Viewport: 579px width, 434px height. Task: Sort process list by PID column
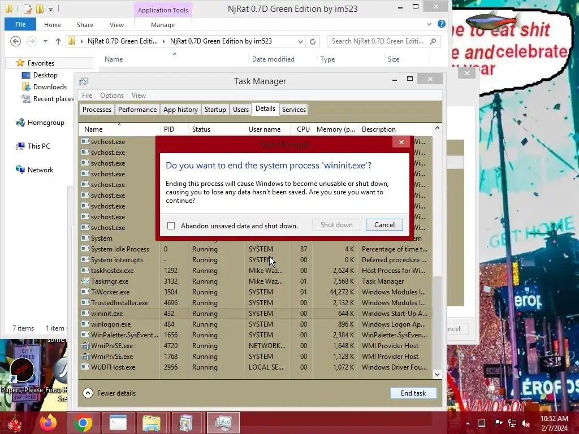(x=174, y=129)
